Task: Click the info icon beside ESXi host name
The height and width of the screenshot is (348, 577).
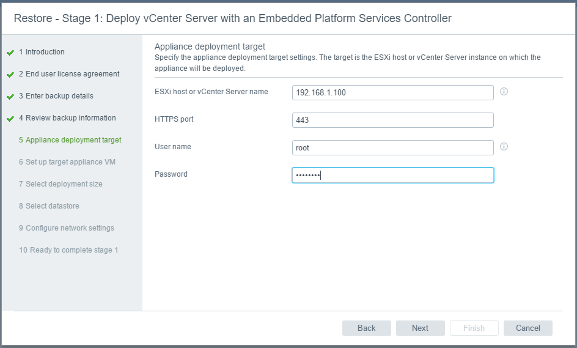Action: click(504, 91)
